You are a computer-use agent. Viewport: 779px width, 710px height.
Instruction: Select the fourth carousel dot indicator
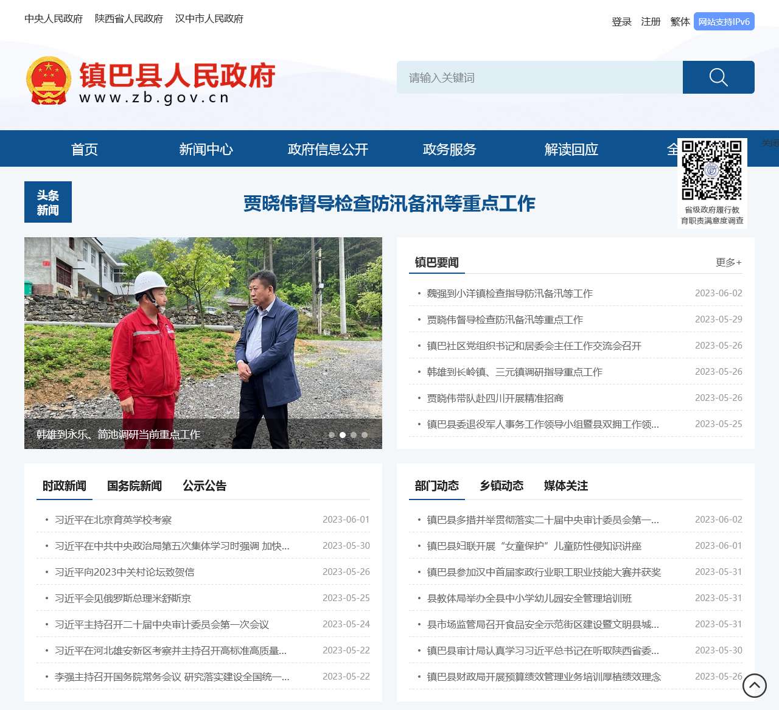click(365, 435)
